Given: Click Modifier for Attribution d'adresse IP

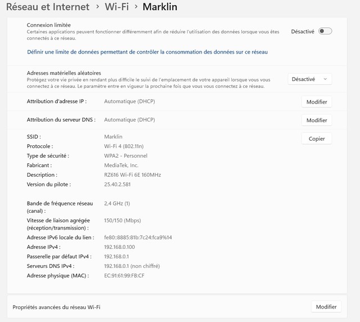Looking at the screenshot, I should click(317, 102).
